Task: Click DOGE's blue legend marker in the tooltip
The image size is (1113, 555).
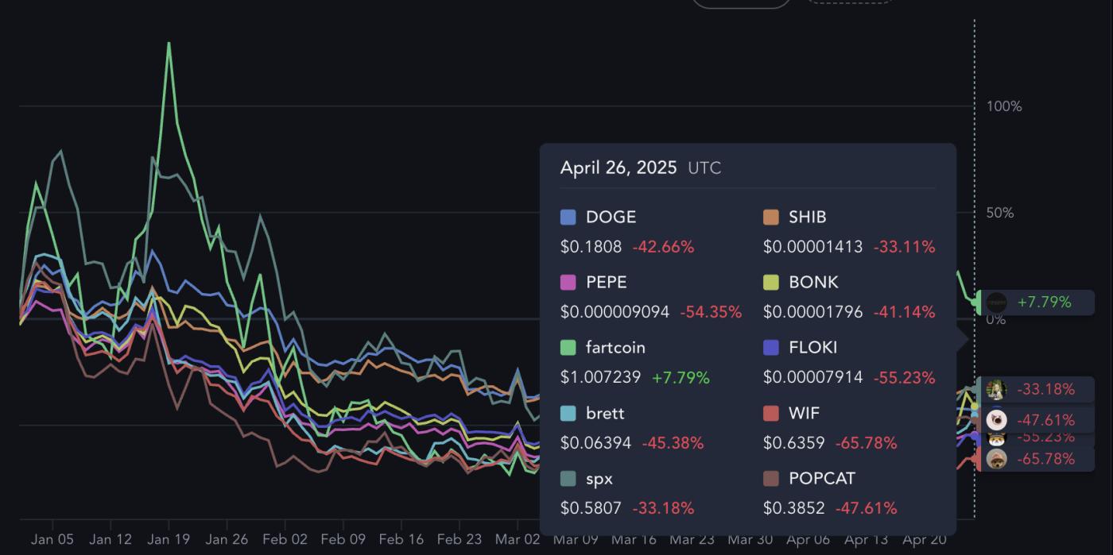Action: point(568,216)
